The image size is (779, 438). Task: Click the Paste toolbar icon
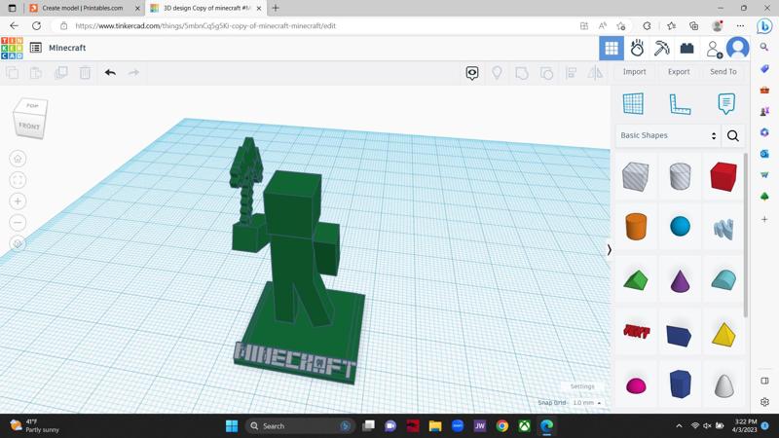pos(36,73)
